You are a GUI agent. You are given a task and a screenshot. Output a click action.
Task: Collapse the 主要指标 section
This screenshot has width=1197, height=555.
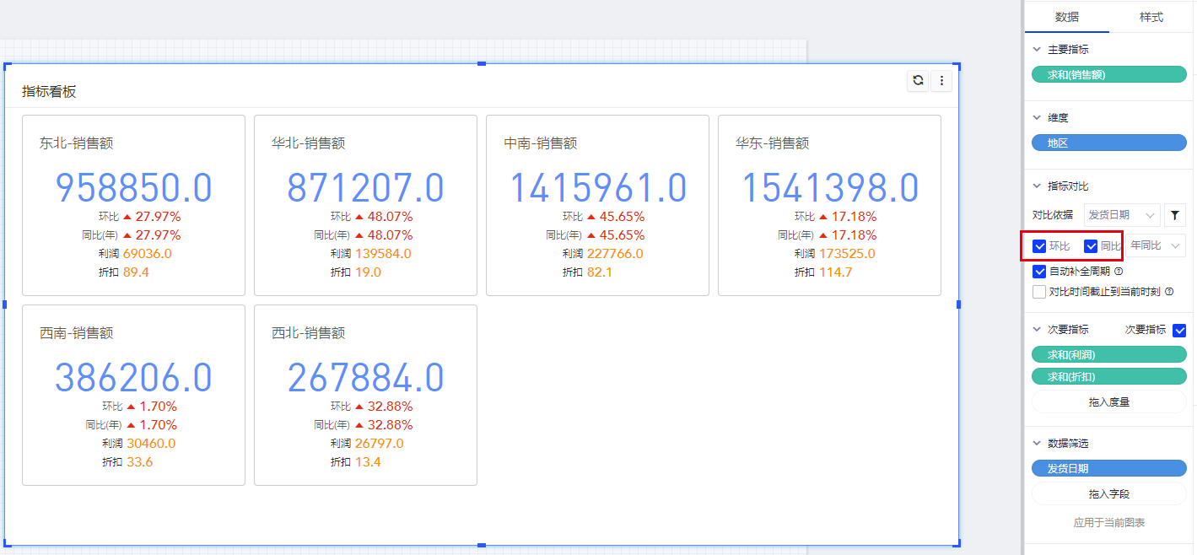pyautogui.click(x=1037, y=50)
